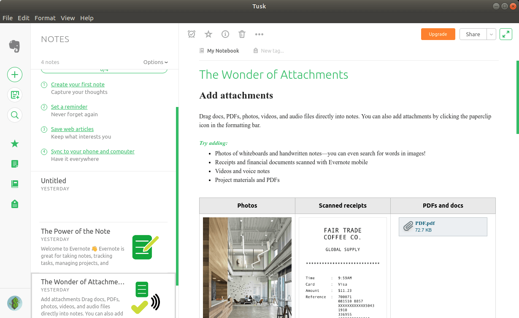Click the PDFs and docs table header
519x318 pixels.
pos(443,206)
